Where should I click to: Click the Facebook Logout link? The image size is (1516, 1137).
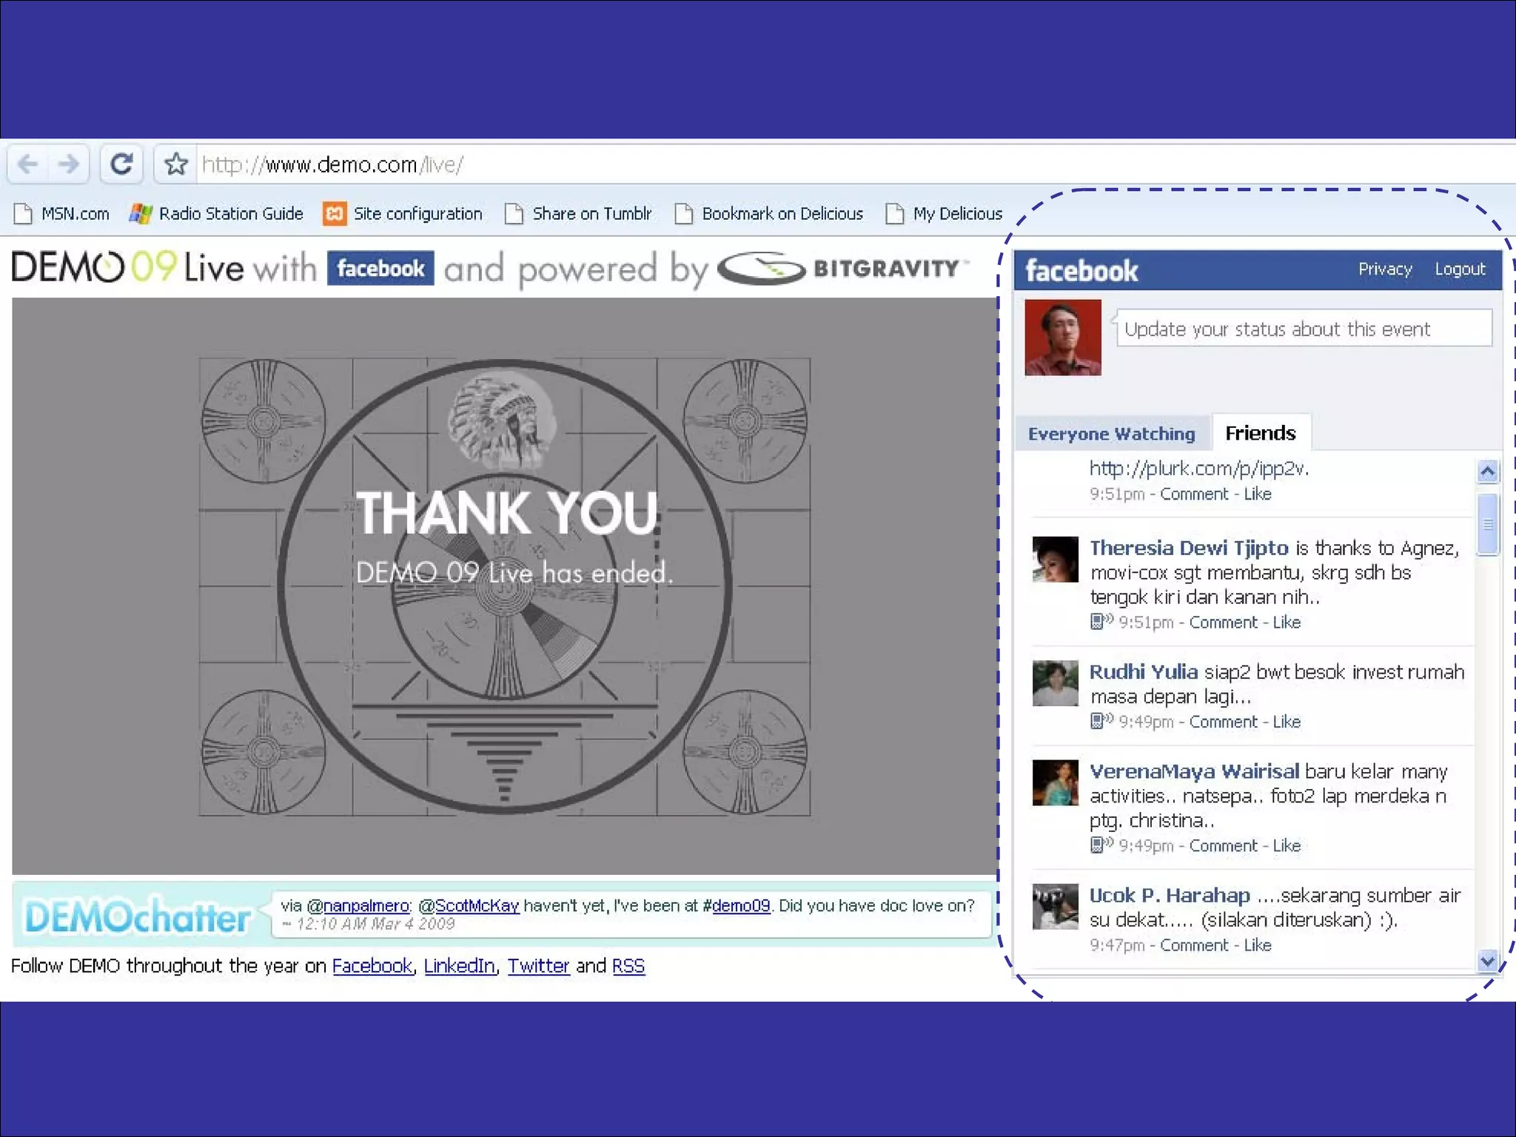(x=1460, y=269)
